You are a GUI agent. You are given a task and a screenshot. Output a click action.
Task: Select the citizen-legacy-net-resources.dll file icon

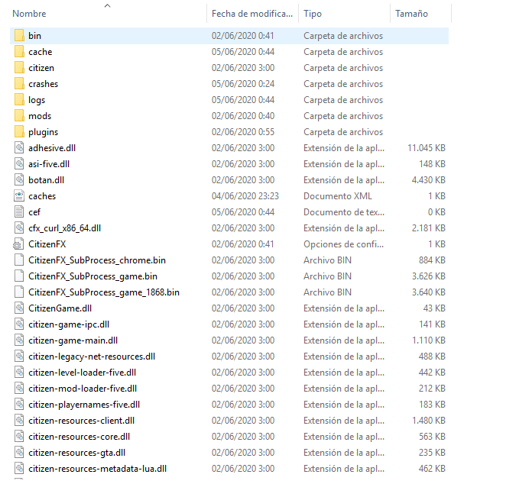click(19, 357)
